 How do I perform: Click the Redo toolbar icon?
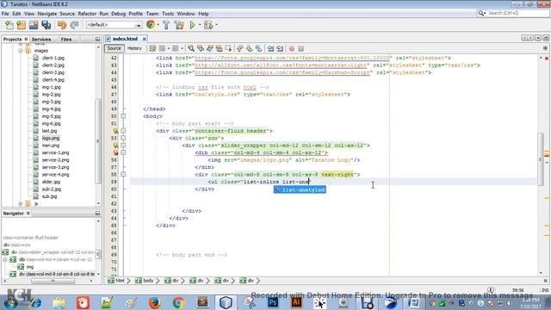[x=74, y=25]
